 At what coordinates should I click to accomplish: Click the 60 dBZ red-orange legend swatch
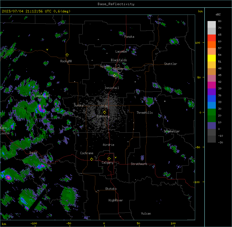point(212,38)
